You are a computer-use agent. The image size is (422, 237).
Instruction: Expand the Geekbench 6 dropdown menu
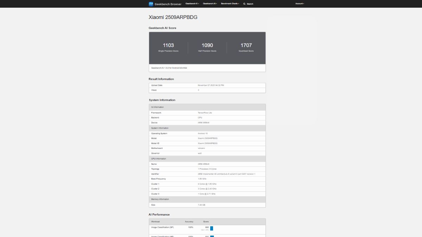click(192, 4)
